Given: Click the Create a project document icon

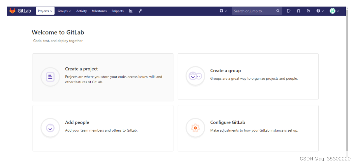Looking at the screenshot, I should point(50,77).
